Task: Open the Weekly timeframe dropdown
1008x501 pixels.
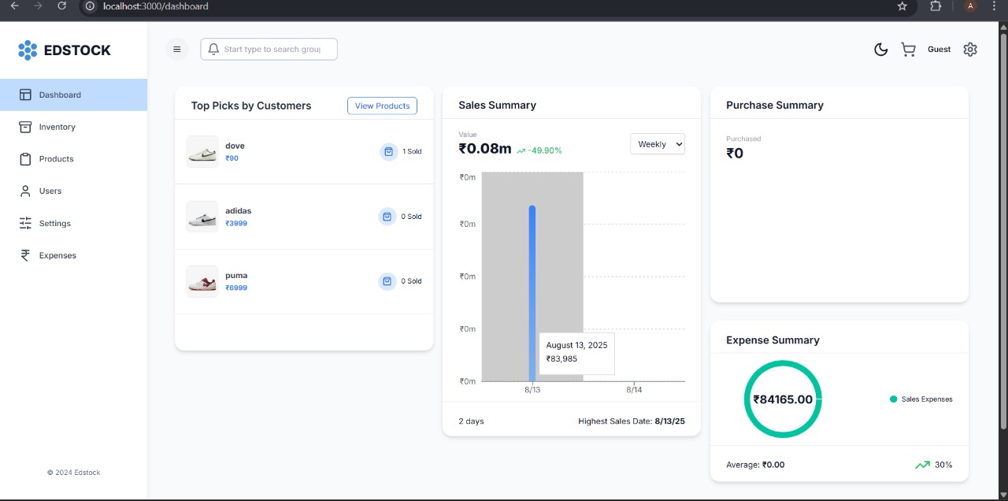Action: coord(658,144)
